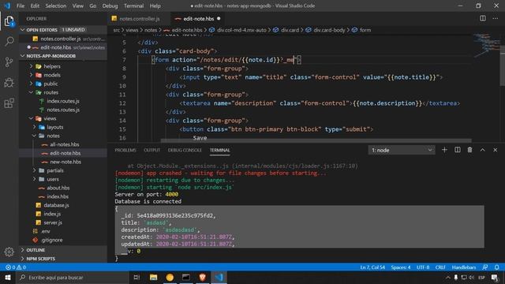This screenshot has height=284, width=505.
Task: Open about.hbs in the explorer
Action: (58, 188)
